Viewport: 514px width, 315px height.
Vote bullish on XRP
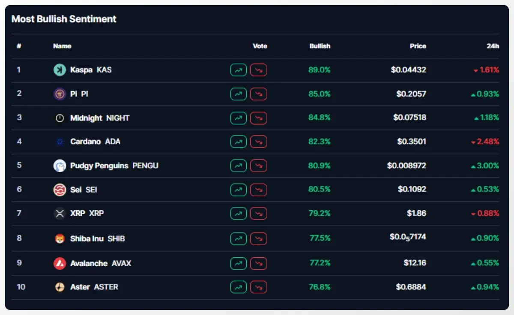pos(239,213)
